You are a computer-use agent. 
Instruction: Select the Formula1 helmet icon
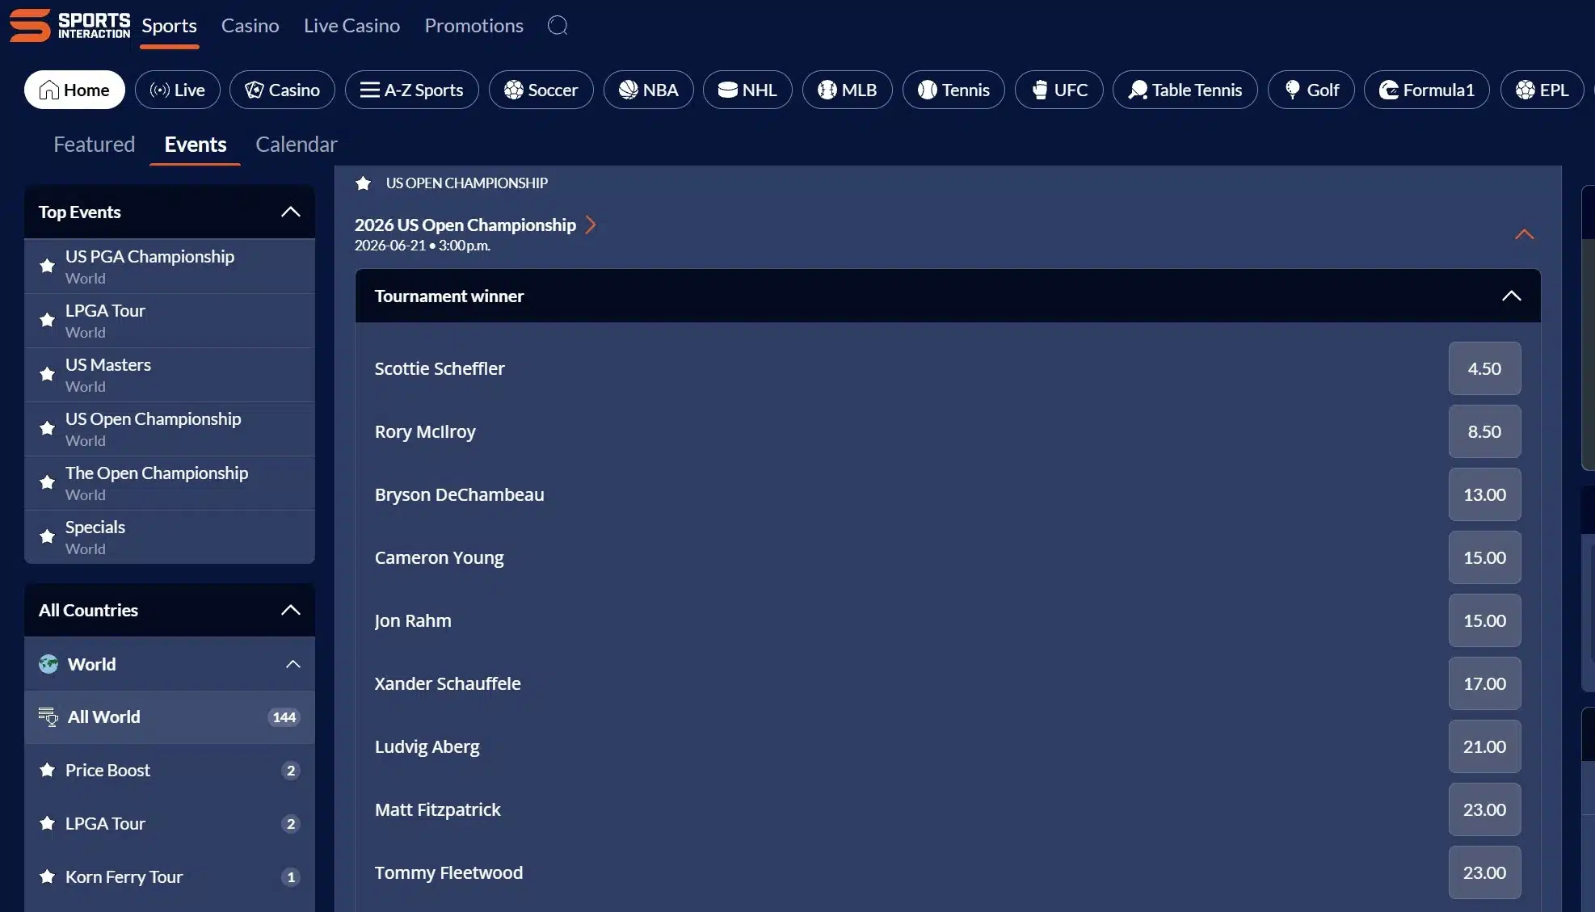(x=1389, y=90)
